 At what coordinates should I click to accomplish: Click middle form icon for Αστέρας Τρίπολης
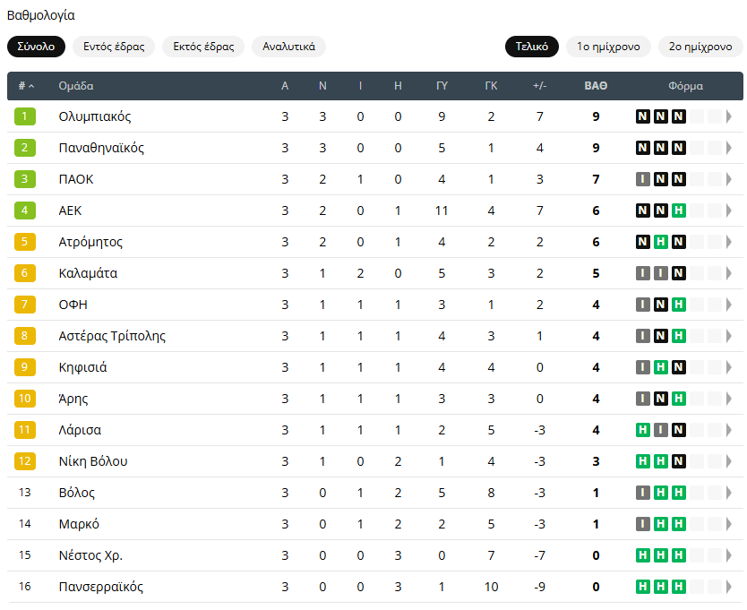(661, 336)
